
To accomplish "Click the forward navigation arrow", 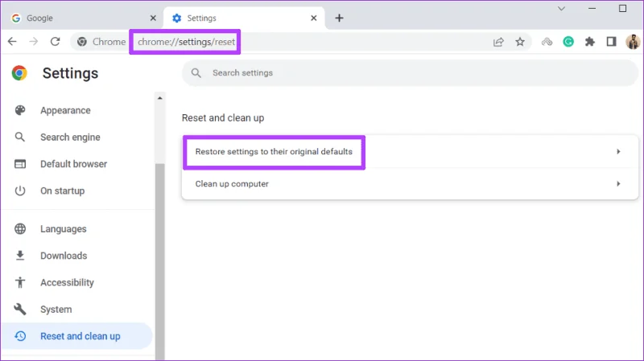I will 34,42.
